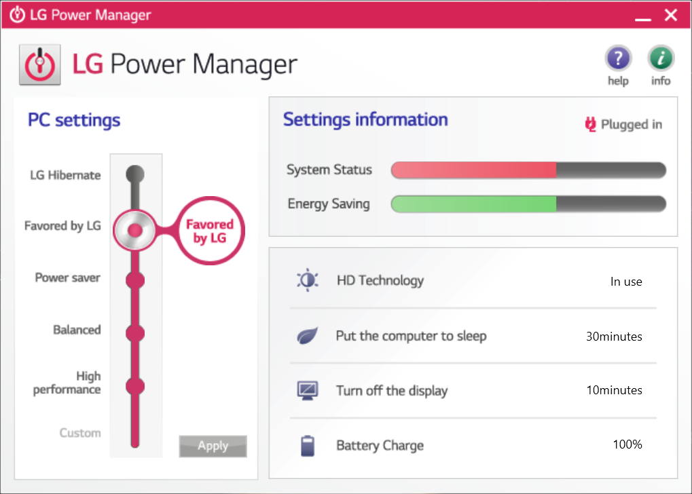This screenshot has width=692, height=494.
Task: Click the System Status progress bar
Action: pos(528,170)
